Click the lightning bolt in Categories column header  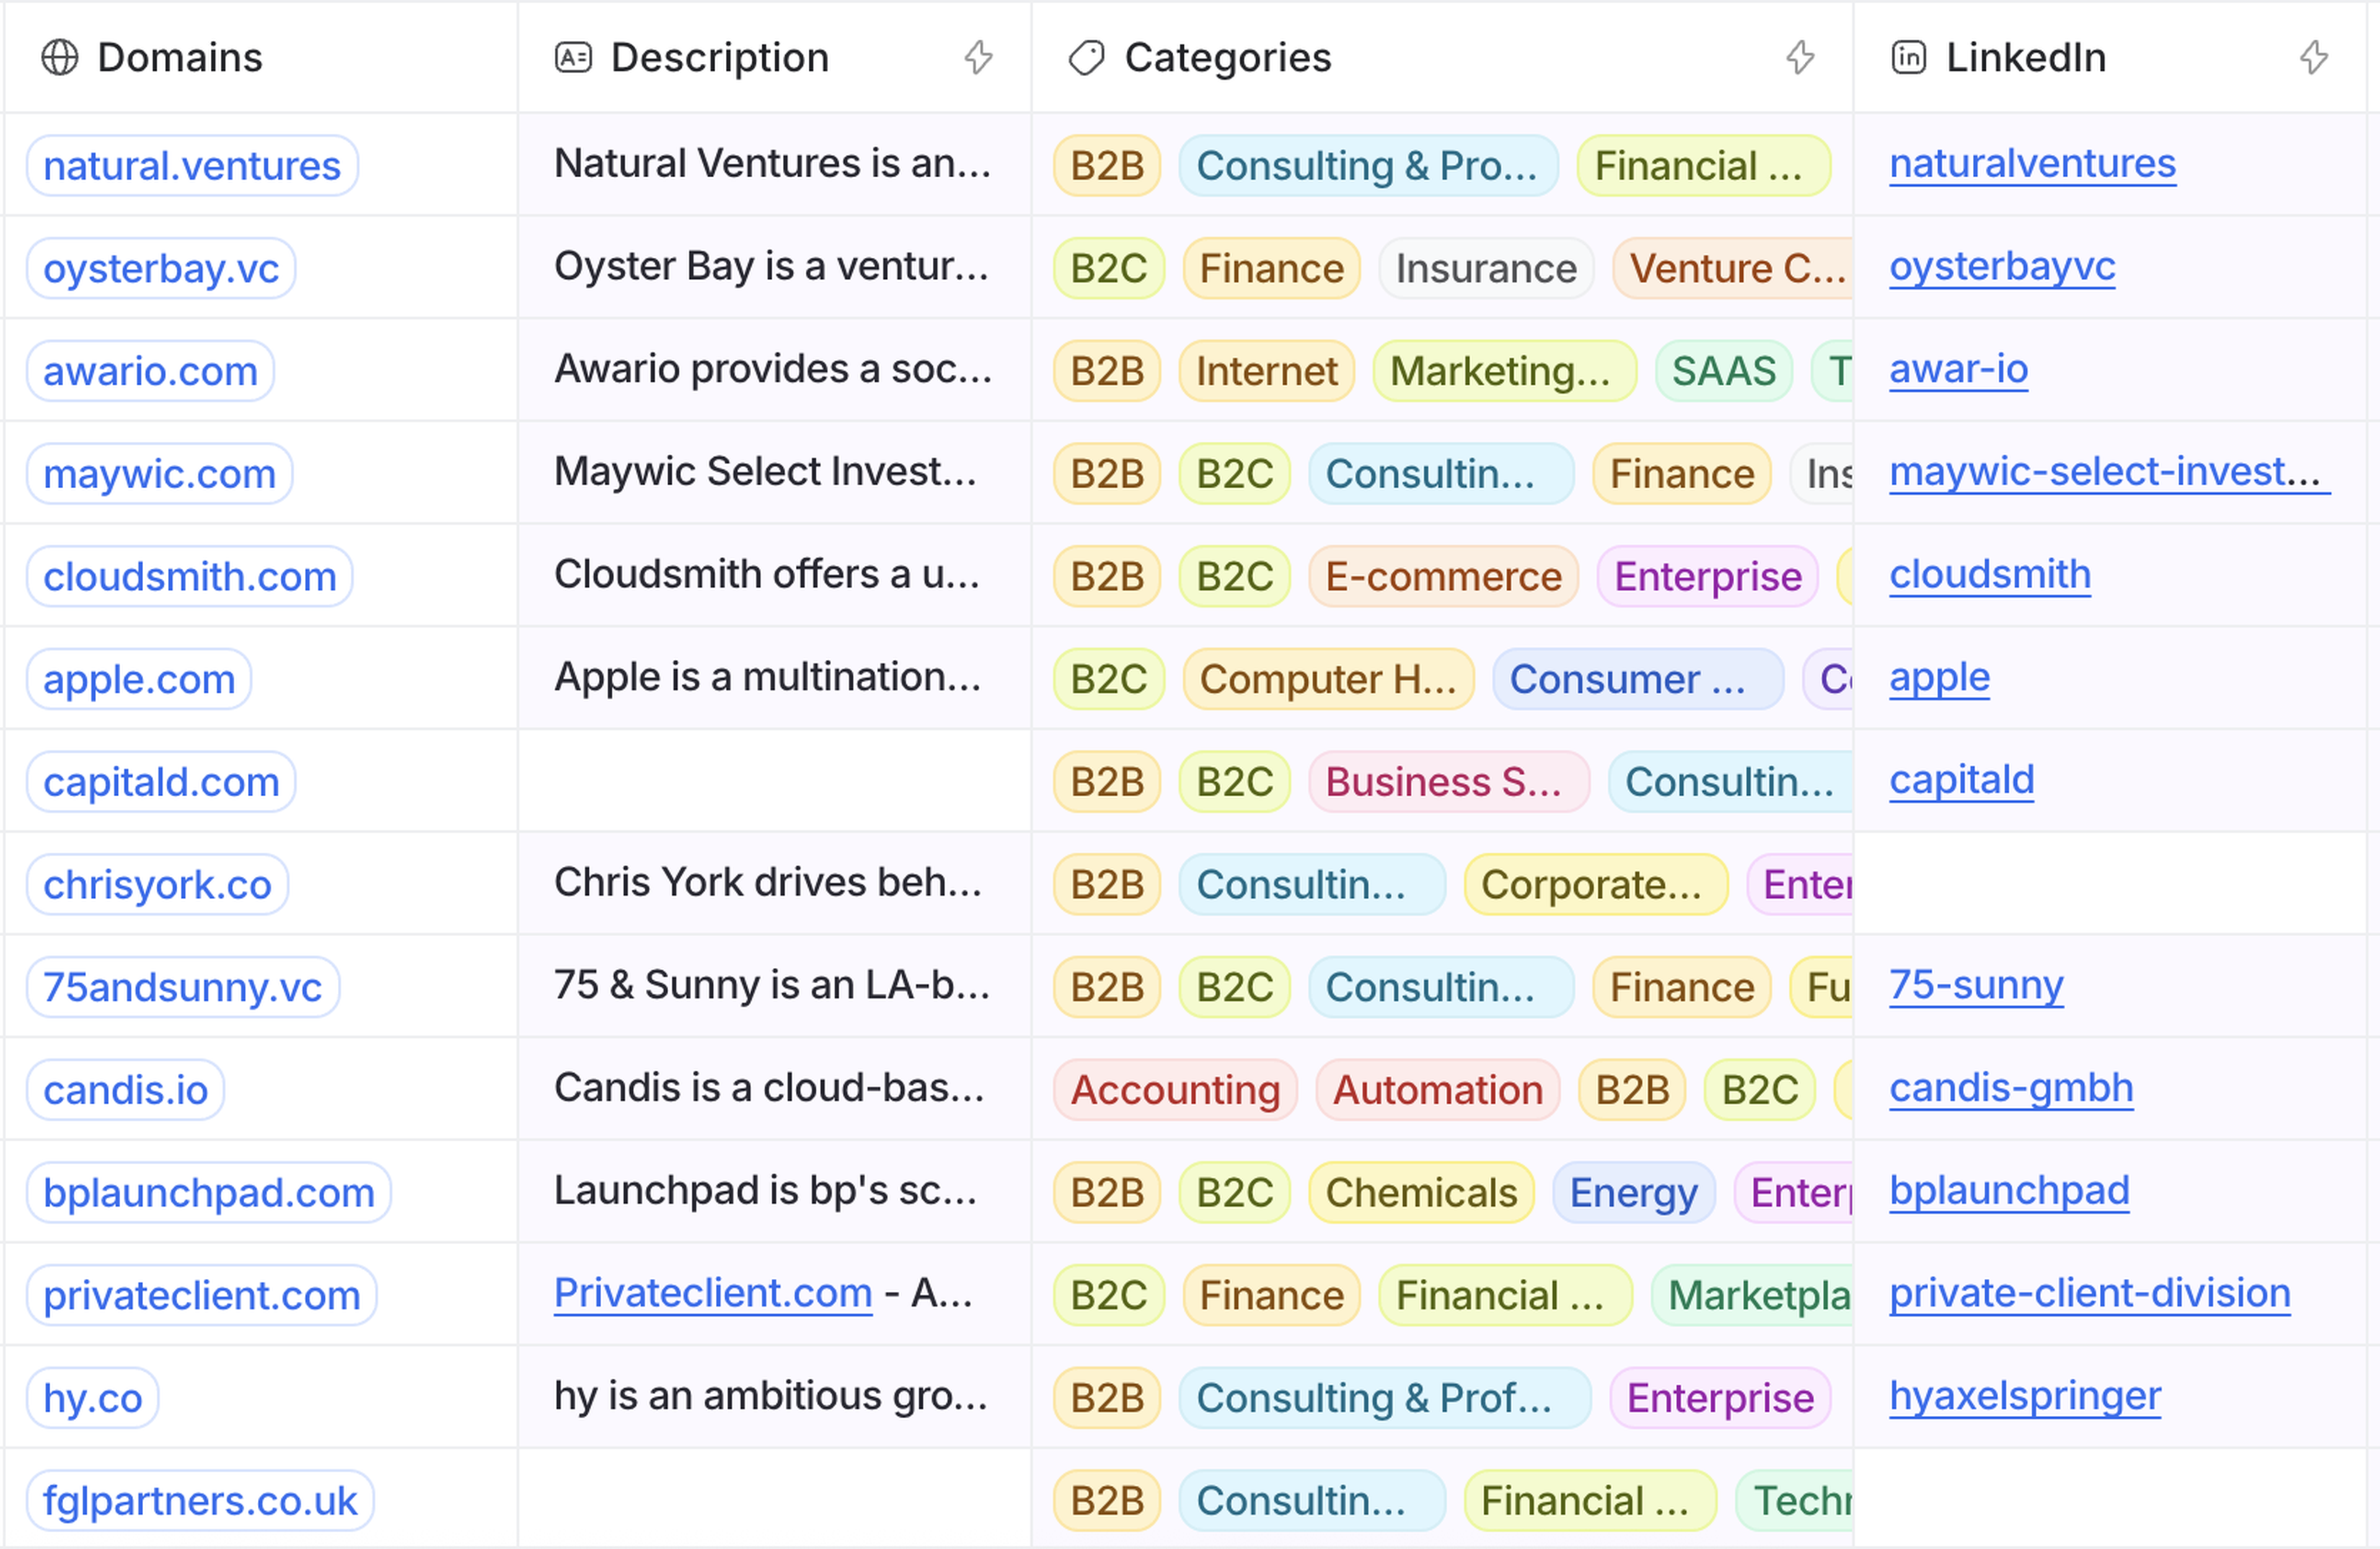tap(1800, 58)
